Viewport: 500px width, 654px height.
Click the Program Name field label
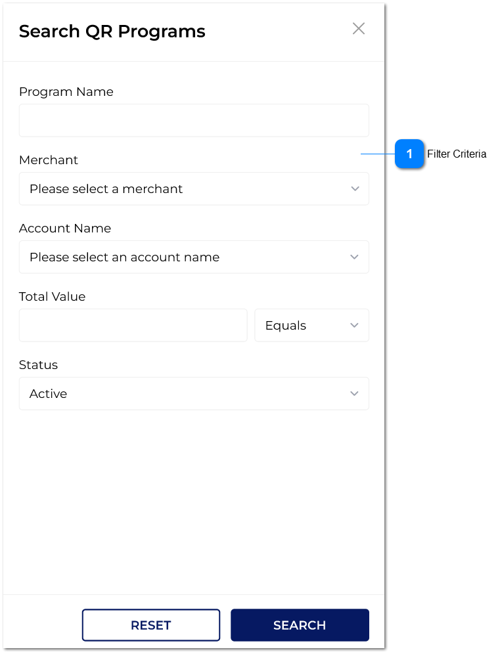[66, 92]
